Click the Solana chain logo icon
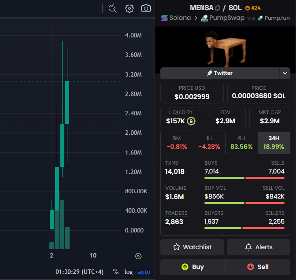 [164, 18]
